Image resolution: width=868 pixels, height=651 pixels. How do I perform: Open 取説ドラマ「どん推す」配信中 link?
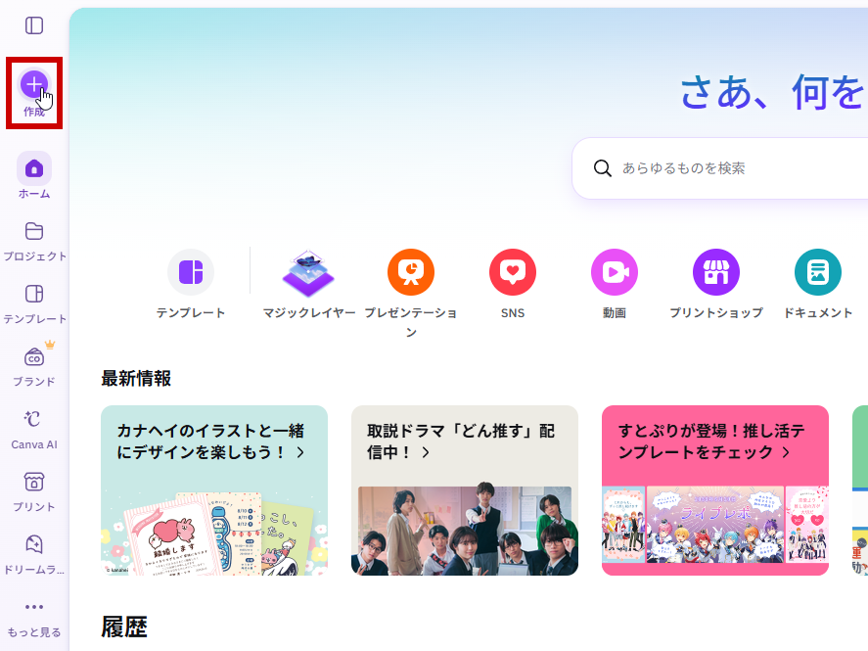pyautogui.click(x=461, y=442)
